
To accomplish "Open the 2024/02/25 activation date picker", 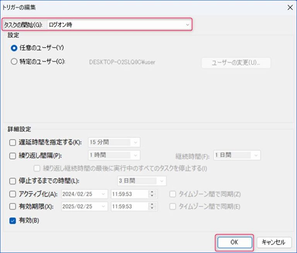I will (x=103, y=194).
